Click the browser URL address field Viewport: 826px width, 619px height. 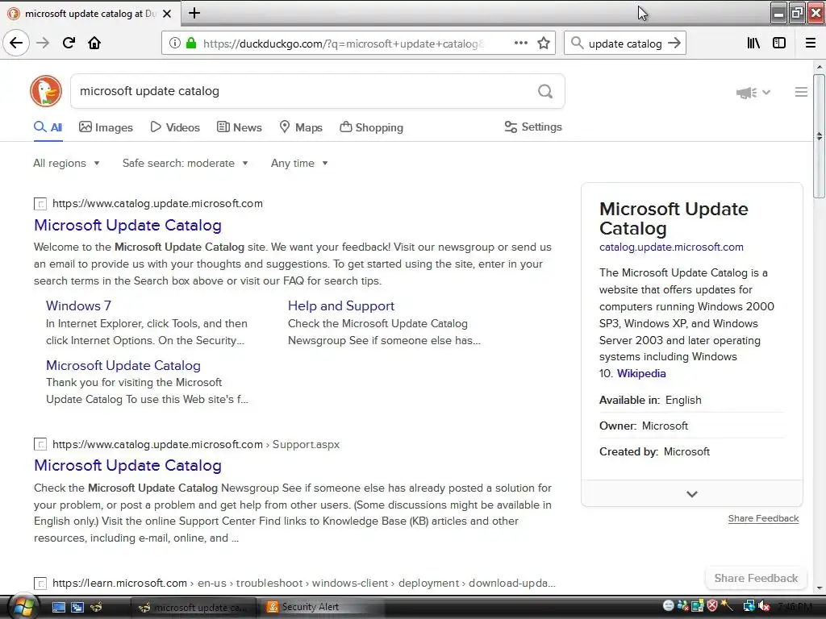point(342,44)
